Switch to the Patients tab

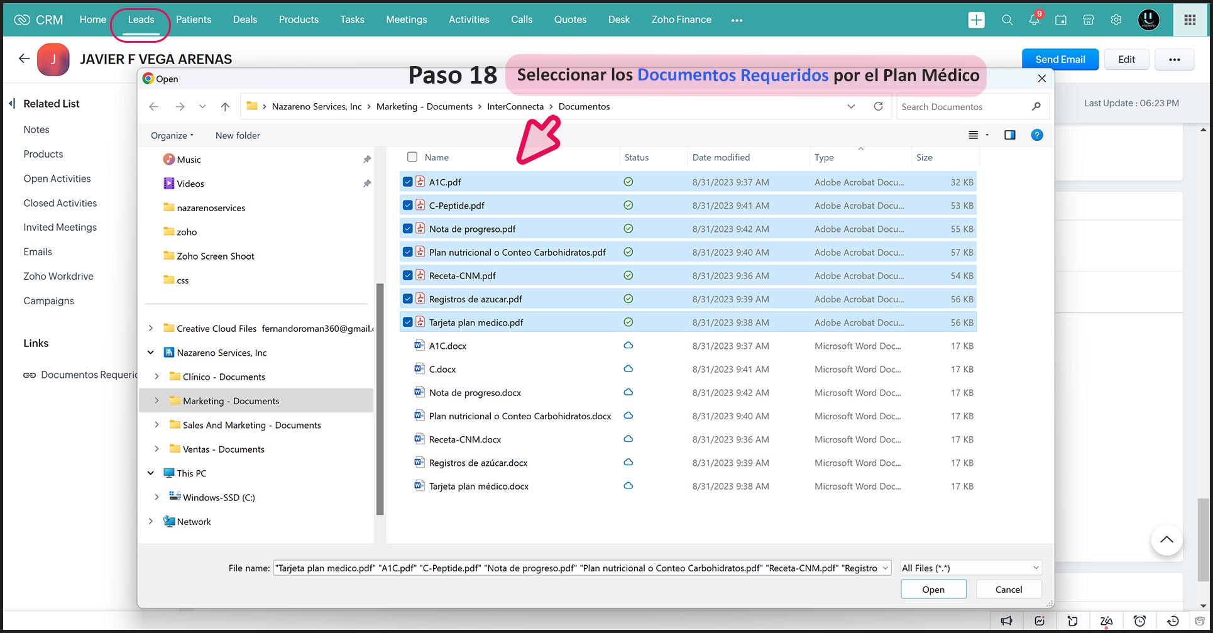(194, 19)
